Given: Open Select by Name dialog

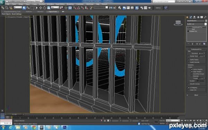Looking at the screenshot, I should pyautogui.click(x=28, y=8).
